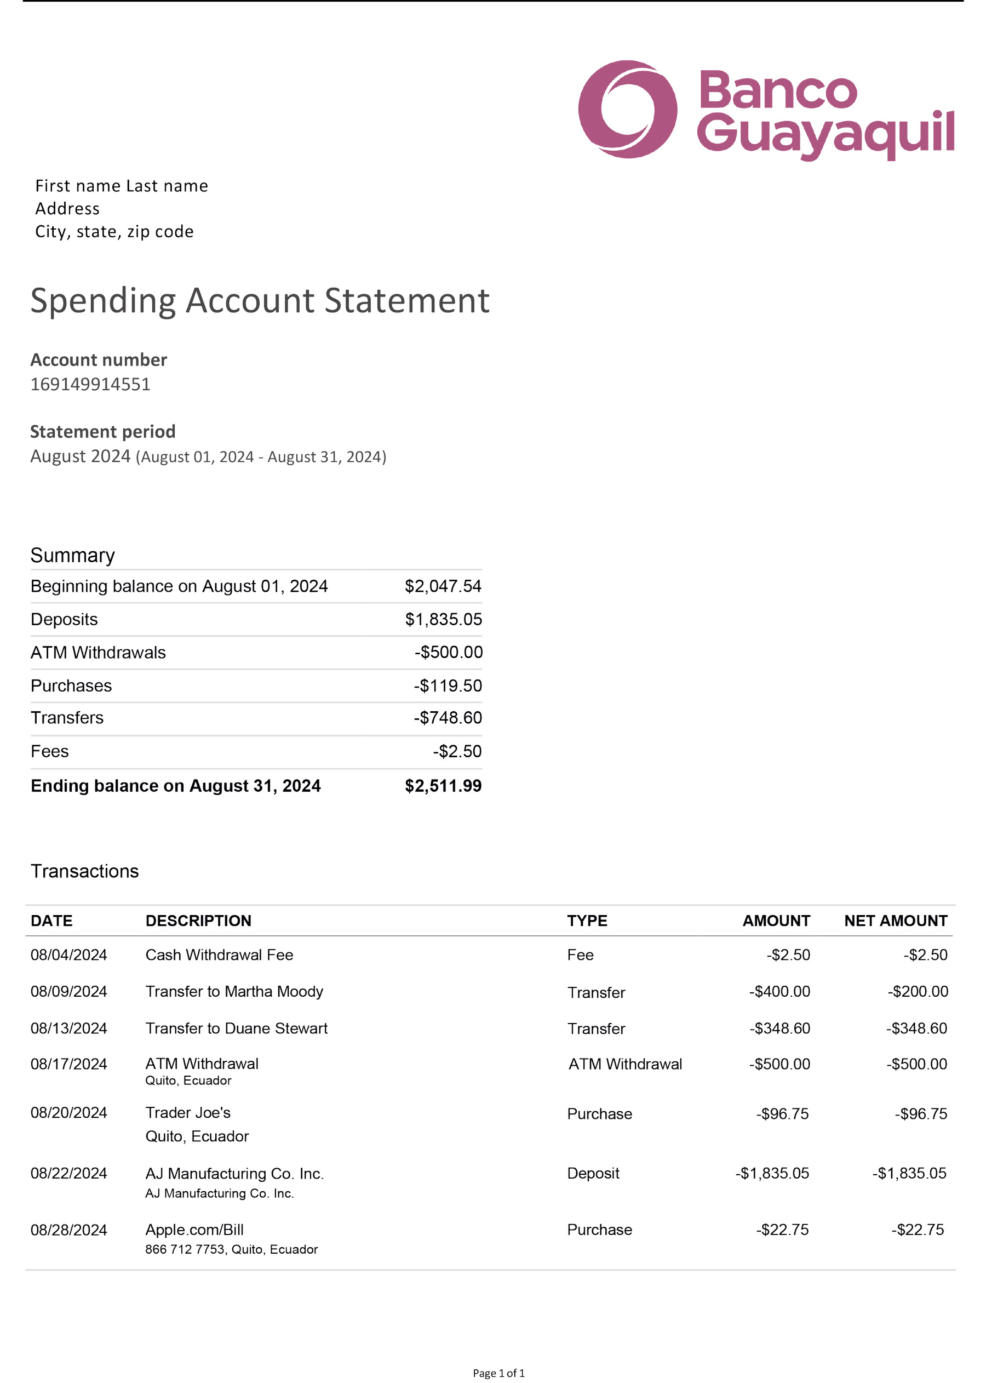Click the TYPE column header
Screen dimensions: 986x1383
tap(587, 921)
